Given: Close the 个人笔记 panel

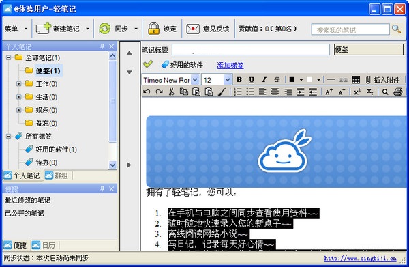Looking at the screenshot, I should tap(112, 46).
